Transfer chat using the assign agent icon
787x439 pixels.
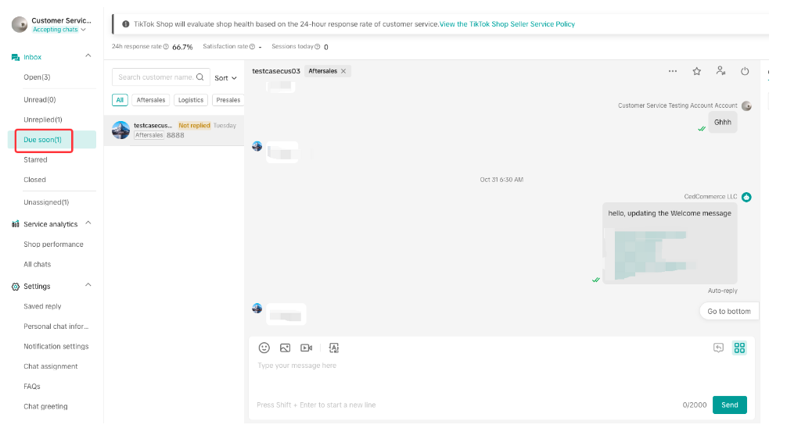[721, 71]
